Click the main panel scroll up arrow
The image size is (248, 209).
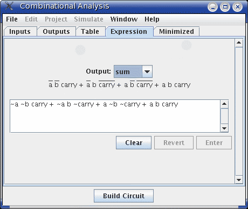pyautogui.click(x=239, y=43)
